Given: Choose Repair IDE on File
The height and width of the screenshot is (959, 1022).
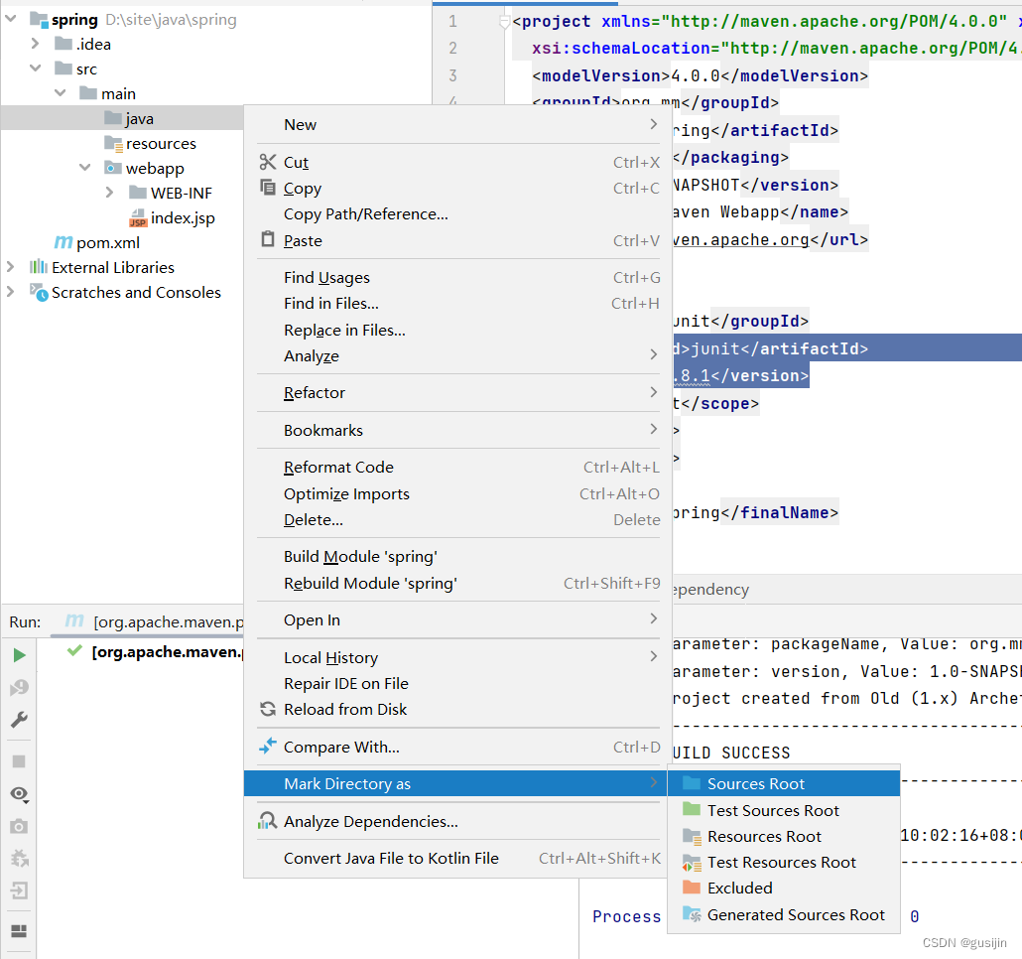Looking at the screenshot, I should point(458,683).
